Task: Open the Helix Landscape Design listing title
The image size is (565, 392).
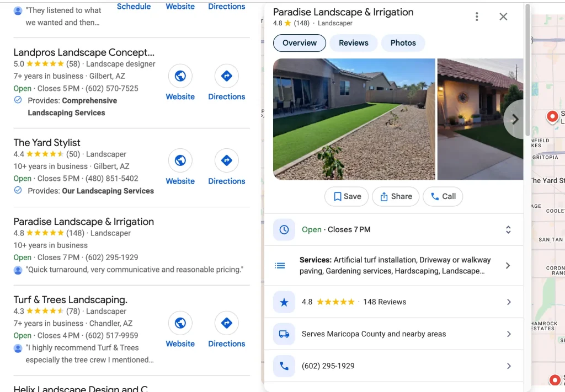Action: [81, 388]
